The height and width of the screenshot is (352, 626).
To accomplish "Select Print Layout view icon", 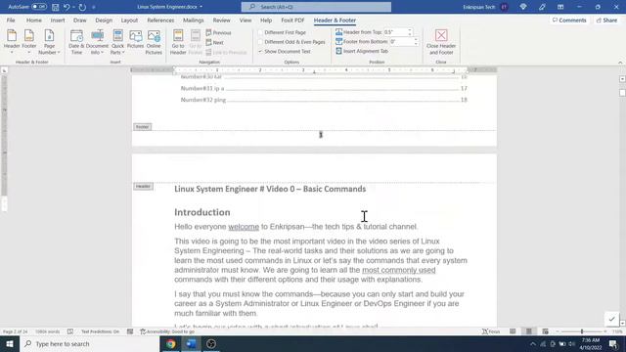I will pyautogui.click(x=529, y=331).
